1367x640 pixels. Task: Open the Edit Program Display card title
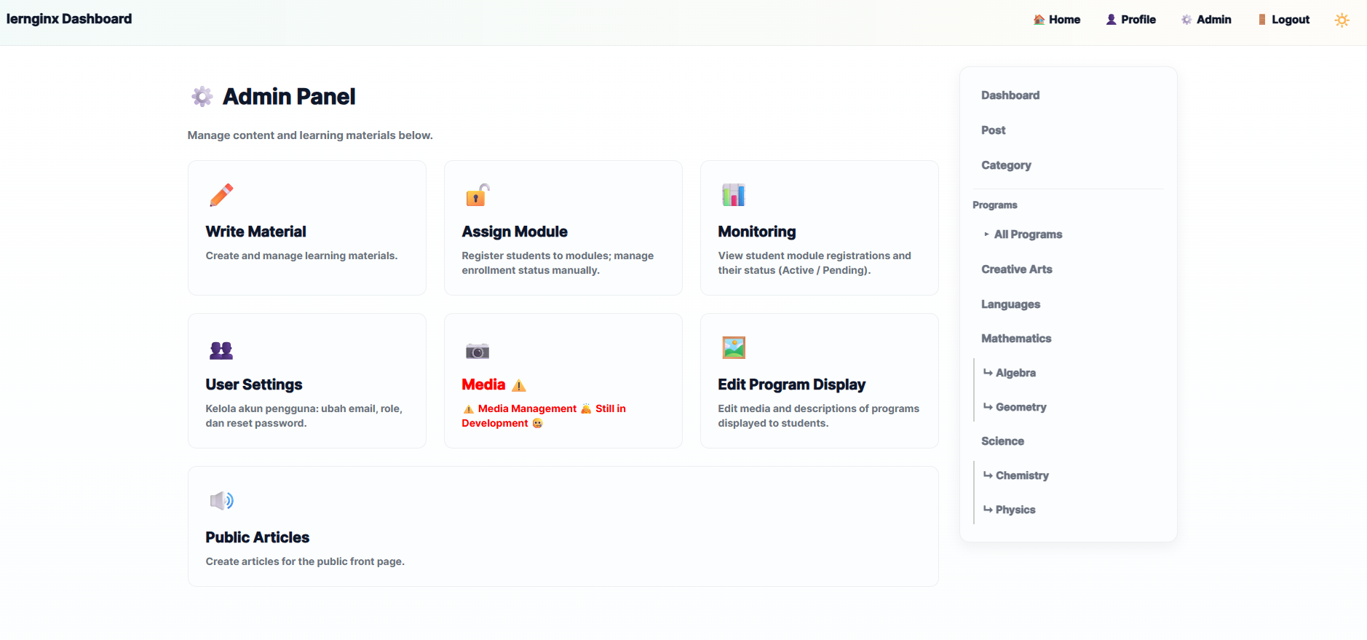(792, 384)
